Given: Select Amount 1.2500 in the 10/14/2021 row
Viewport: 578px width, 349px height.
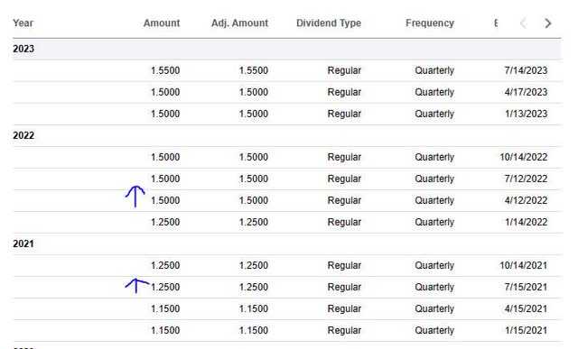Looking at the screenshot, I should (165, 265).
